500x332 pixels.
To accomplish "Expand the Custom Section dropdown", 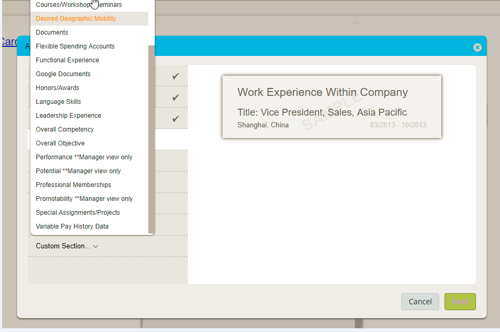I will 67,246.
